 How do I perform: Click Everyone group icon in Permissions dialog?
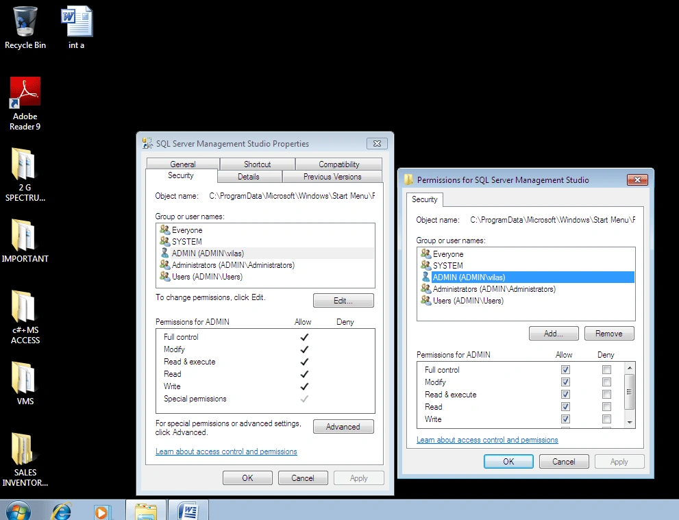[x=425, y=253]
